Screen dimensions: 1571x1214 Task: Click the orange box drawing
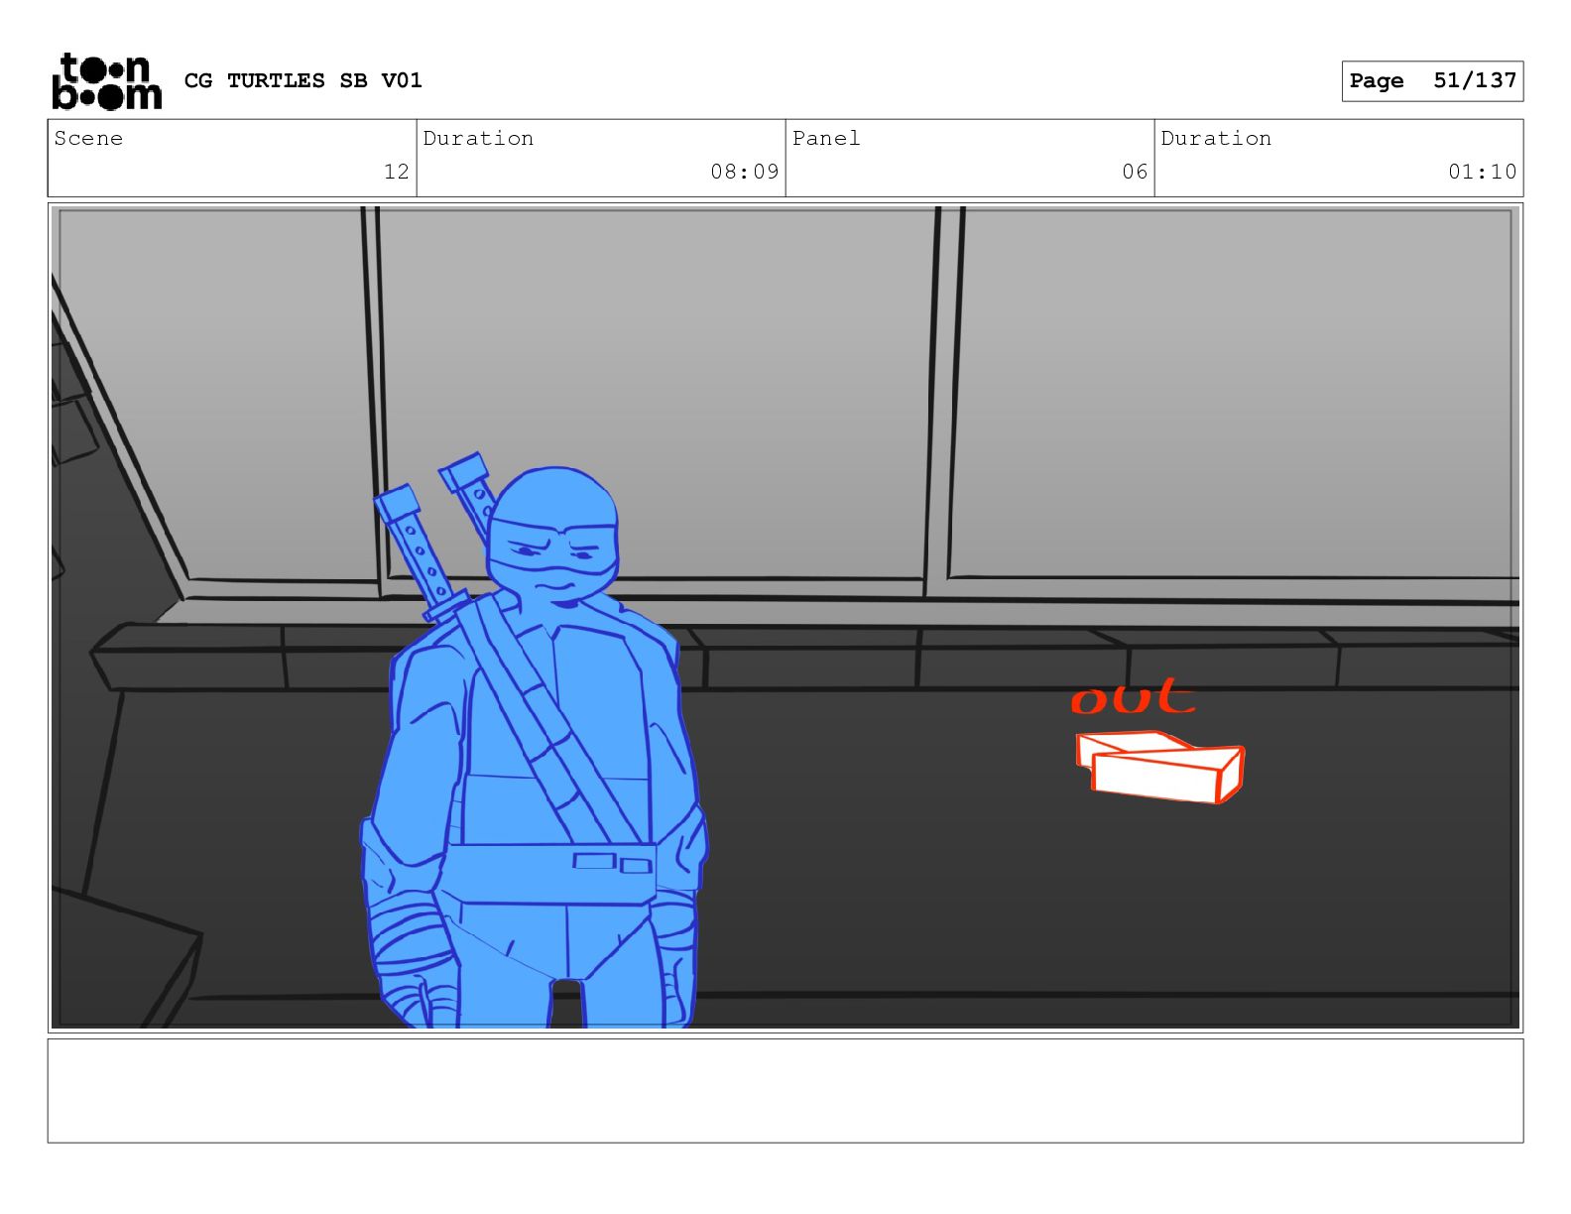pyautogui.click(x=1159, y=767)
